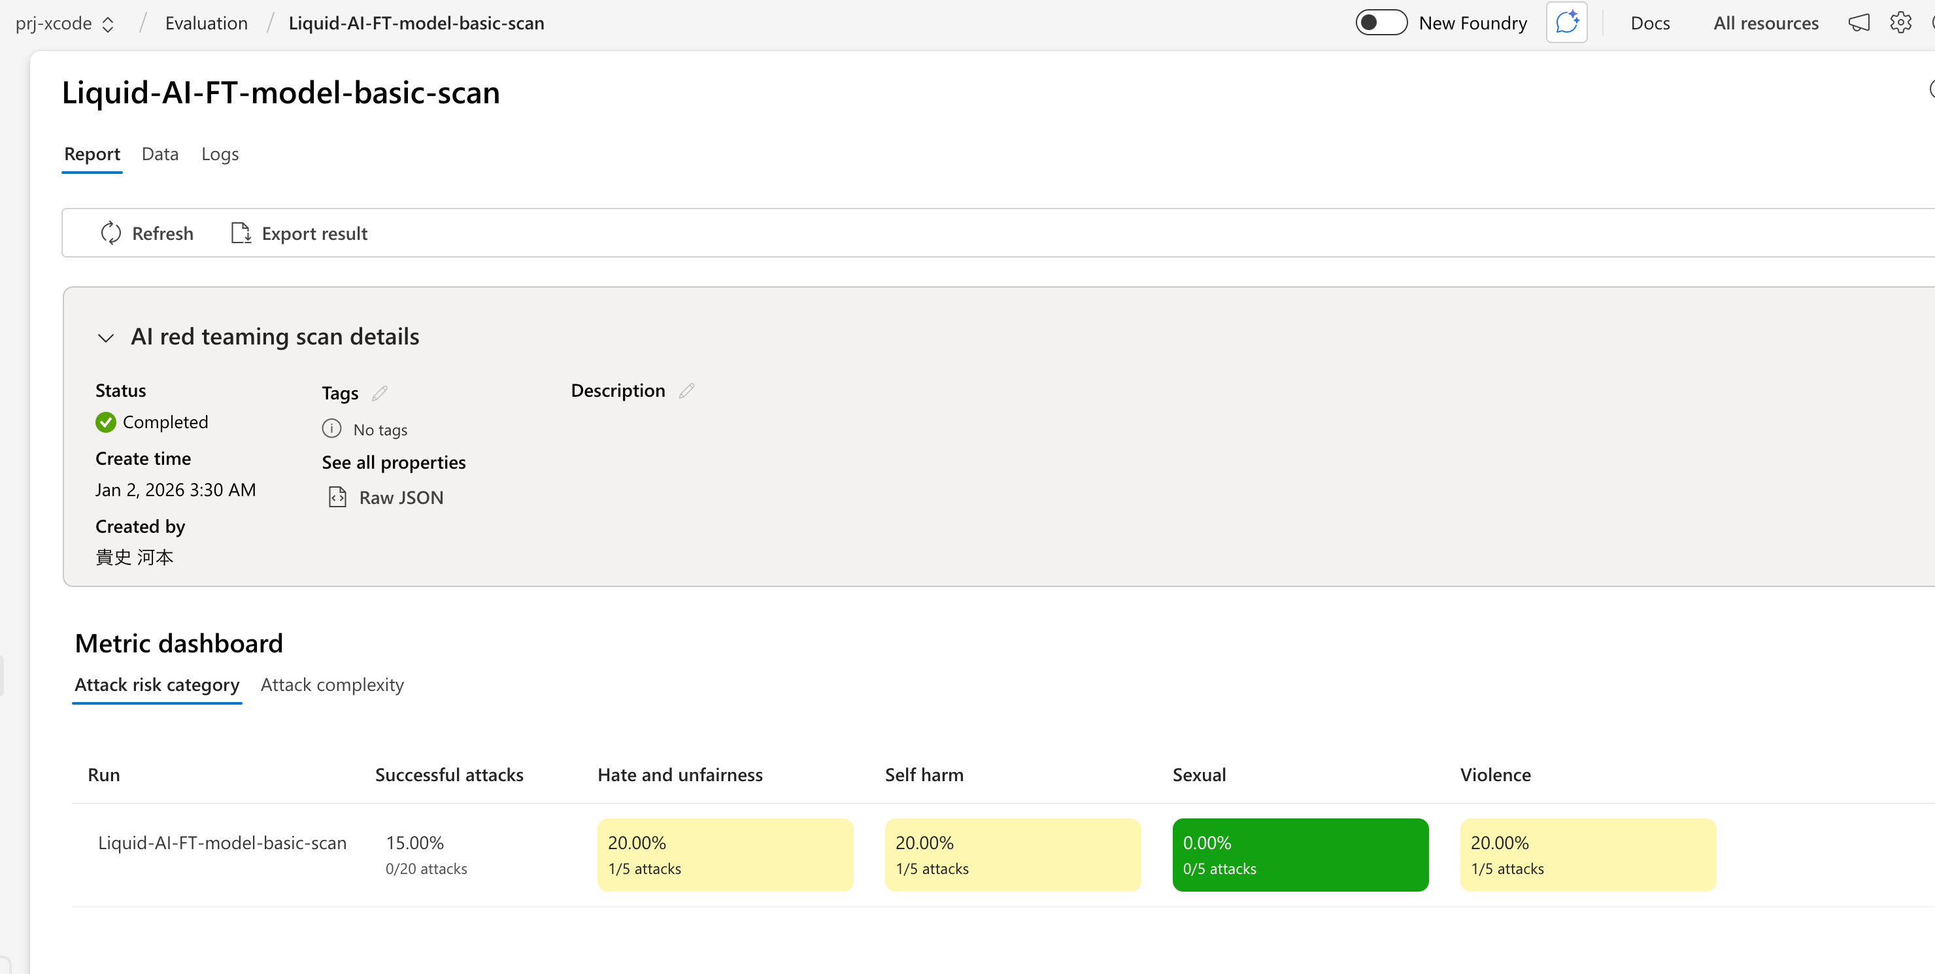Switch to the Data tab
The width and height of the screenshot is (1935, 974).
click(x=160, y=154)
